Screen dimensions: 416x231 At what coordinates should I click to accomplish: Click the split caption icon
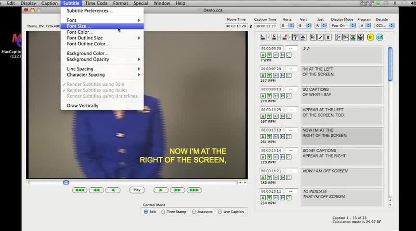(338, 38)
